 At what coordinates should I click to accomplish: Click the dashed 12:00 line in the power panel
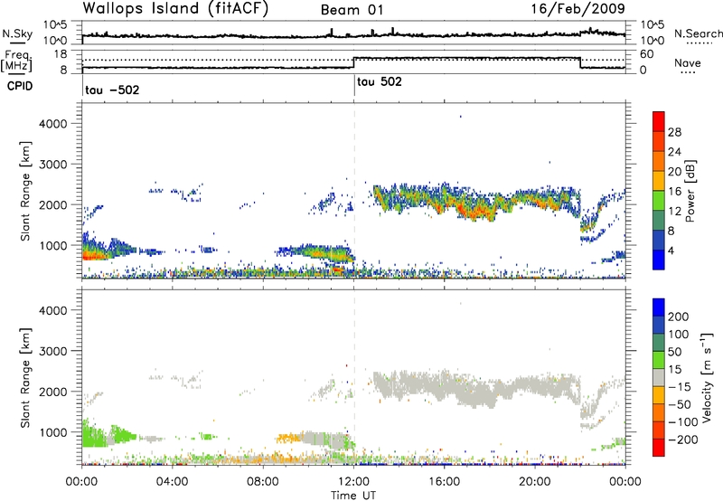click(354, 191)
